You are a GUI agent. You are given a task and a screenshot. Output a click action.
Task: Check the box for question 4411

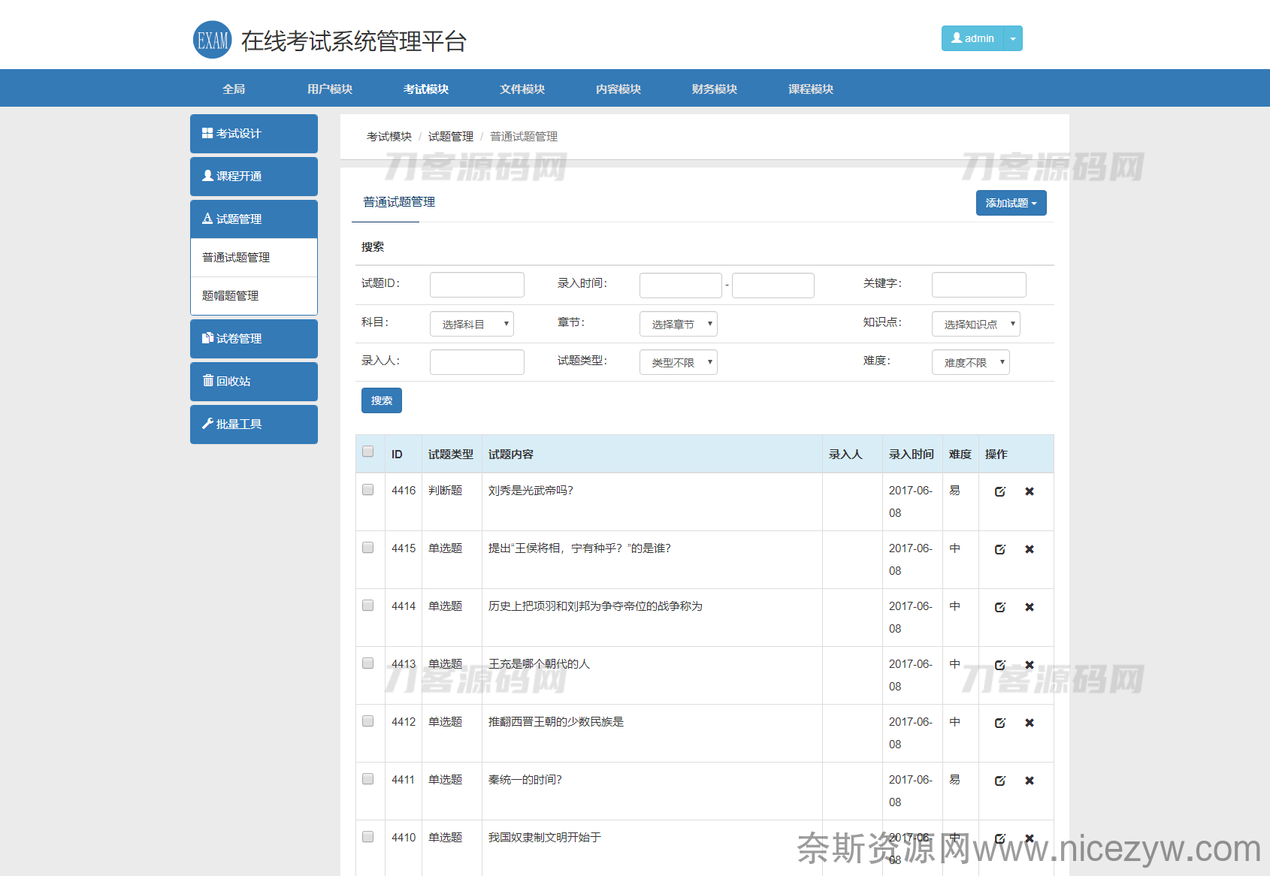tap(368, 779)
